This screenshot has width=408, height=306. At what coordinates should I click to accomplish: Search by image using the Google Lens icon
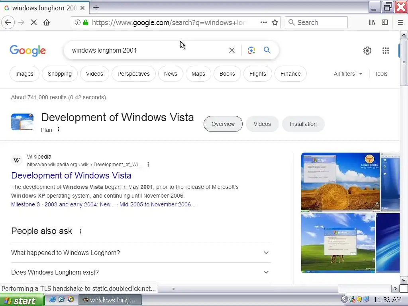pos(251,50)
